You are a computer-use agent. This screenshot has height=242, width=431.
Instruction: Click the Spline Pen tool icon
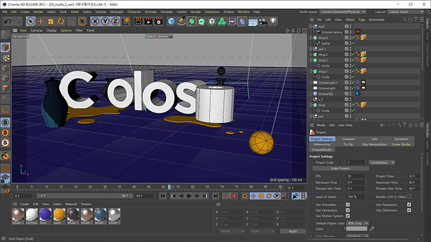pos(181,22)
